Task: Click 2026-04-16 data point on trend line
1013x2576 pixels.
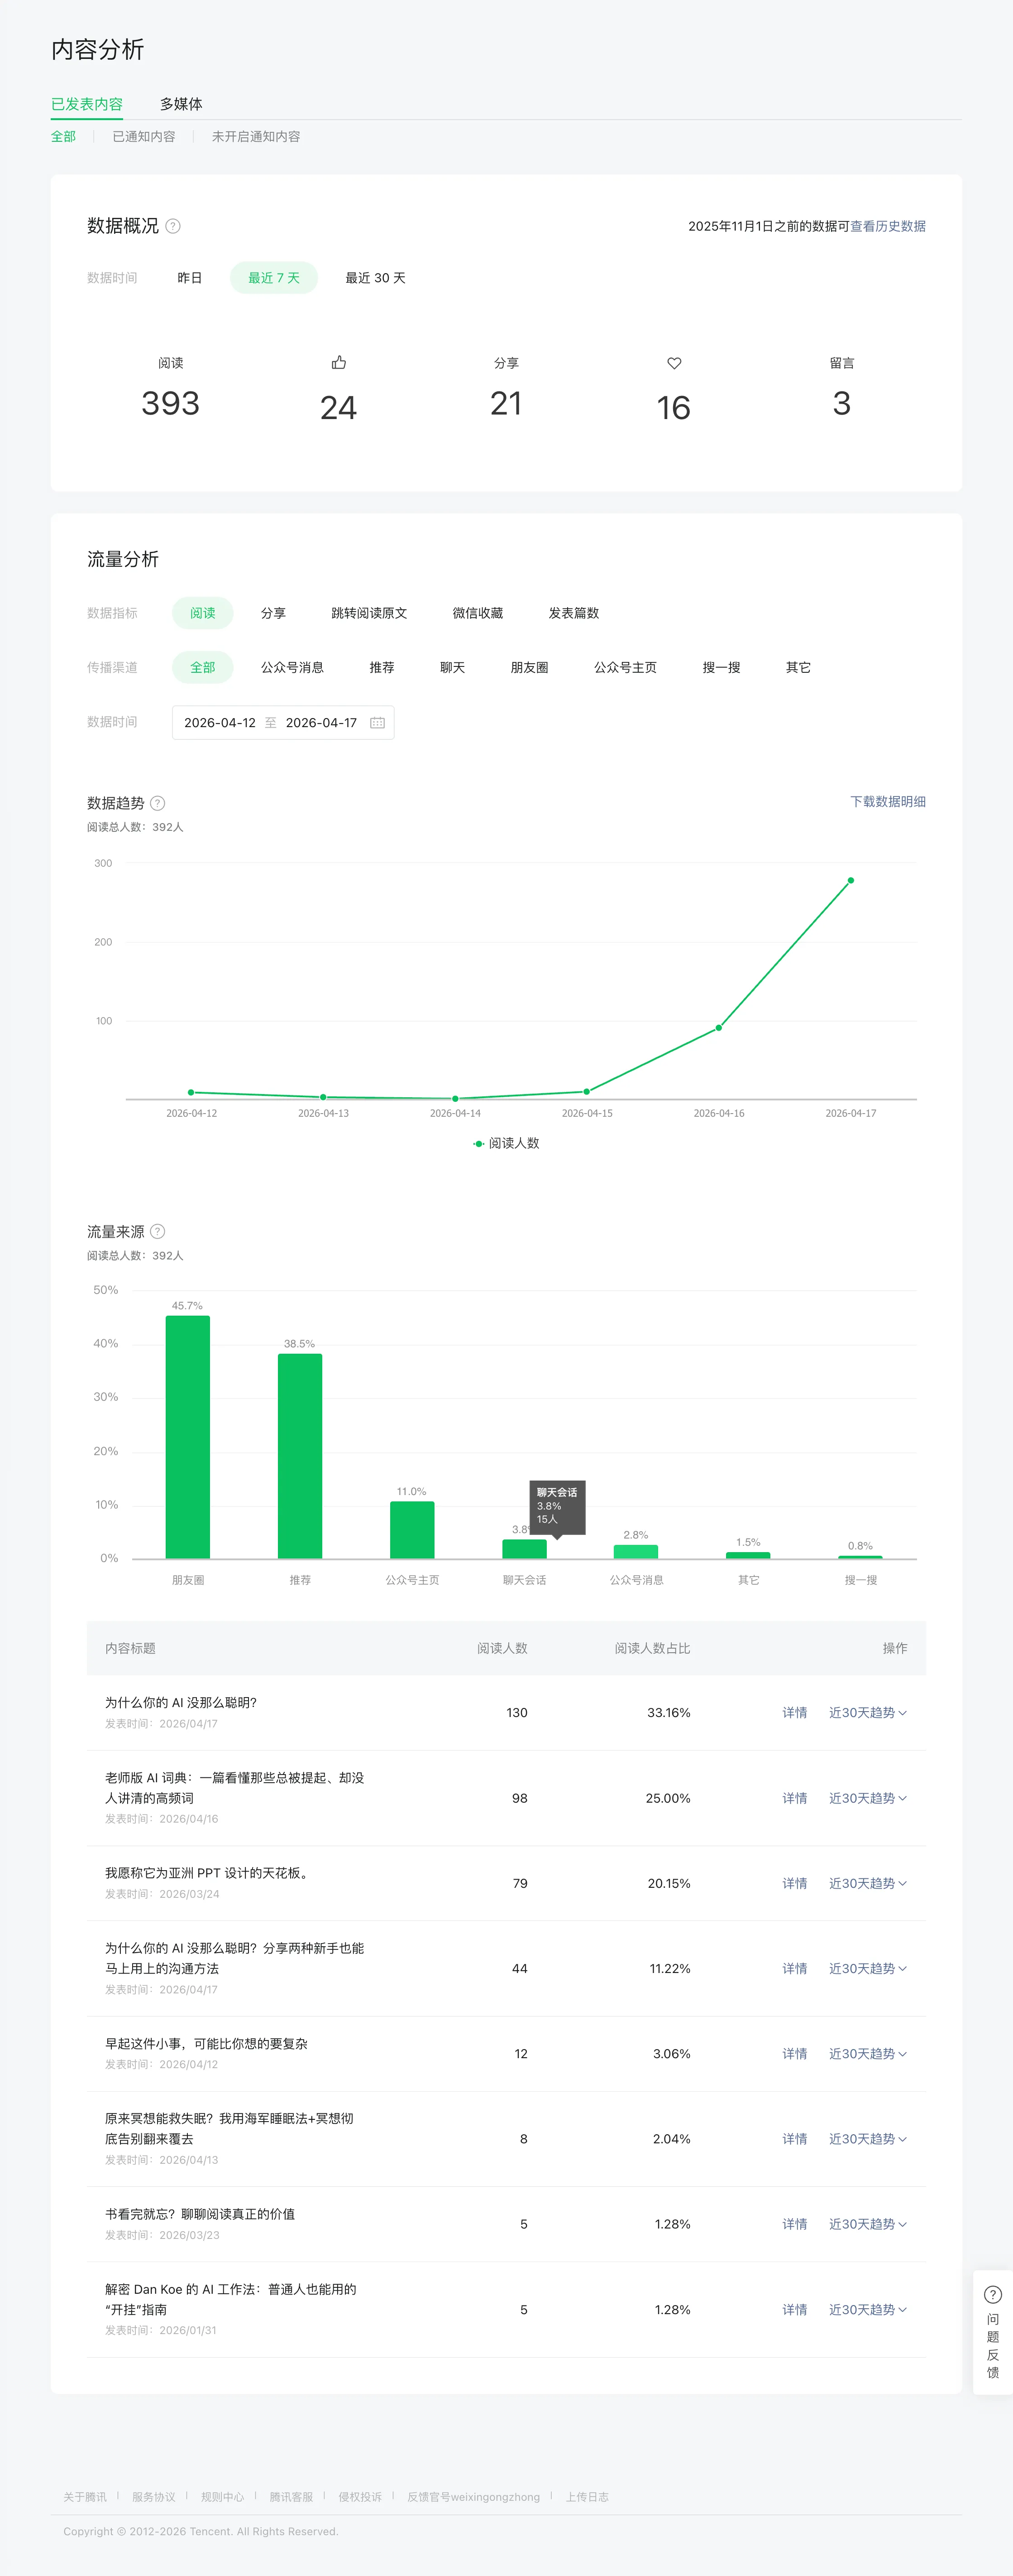Action: tap(718, 1028)
